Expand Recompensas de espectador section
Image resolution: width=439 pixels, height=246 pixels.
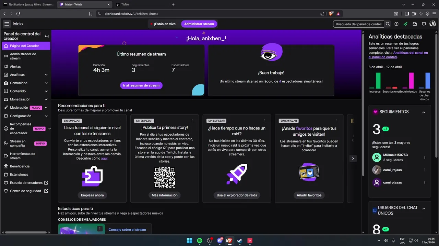[x=49, y=128]
